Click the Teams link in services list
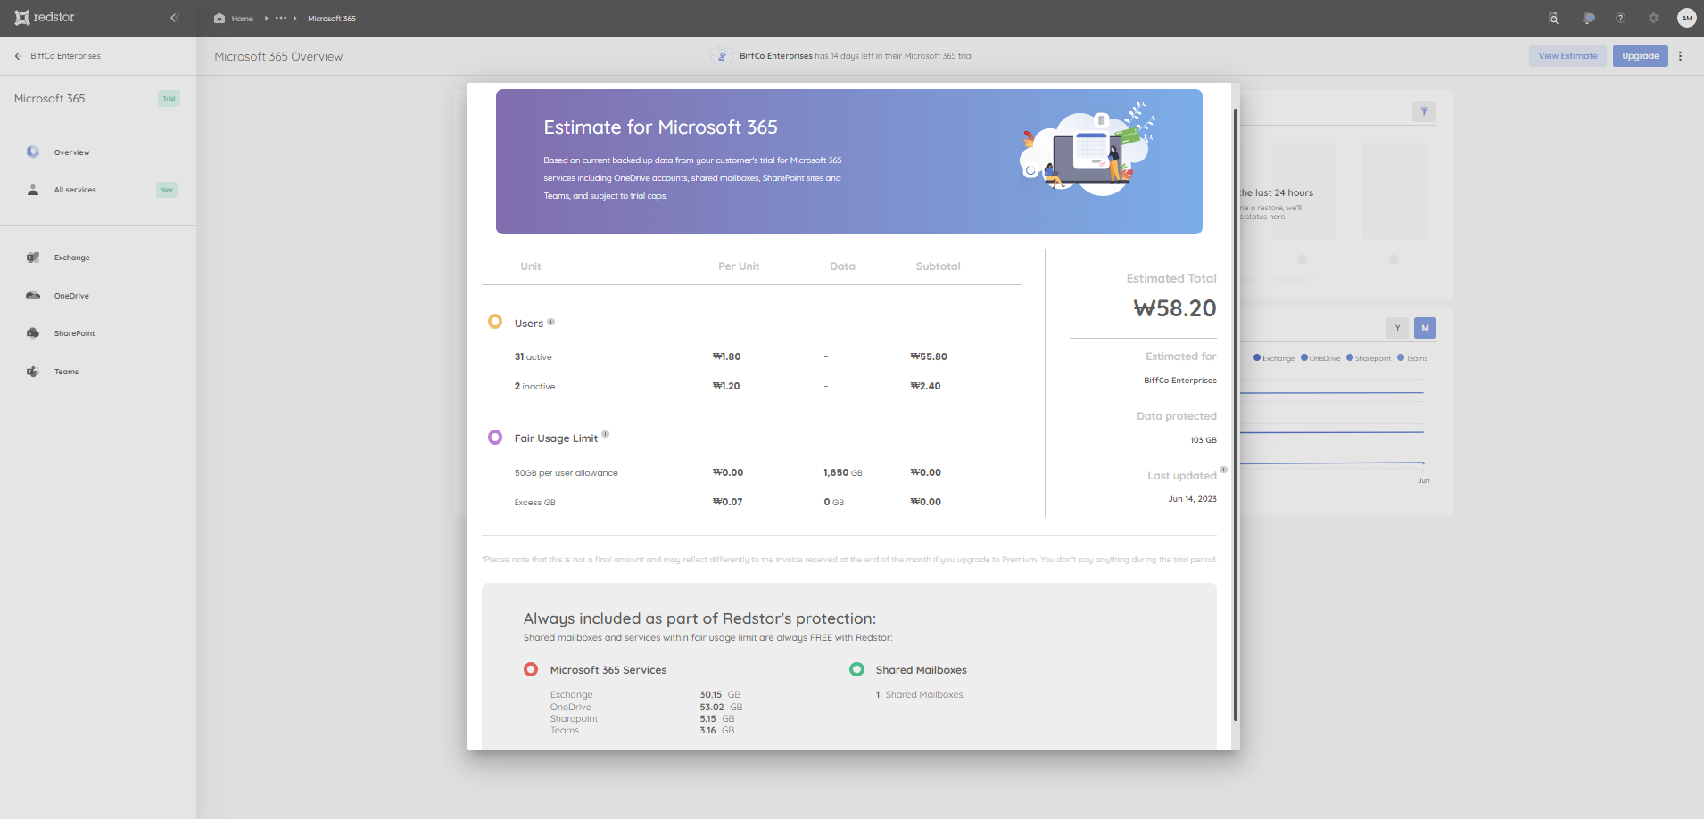The width and height of the screenshot is (1704, 819). [x=564, y=731]
